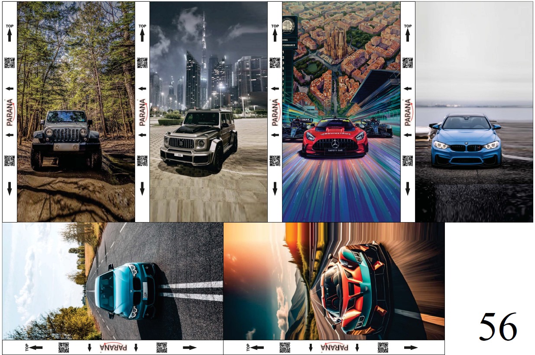
Task: Click the upper QR code beside the Jeep image
Action: pos(10,63)
